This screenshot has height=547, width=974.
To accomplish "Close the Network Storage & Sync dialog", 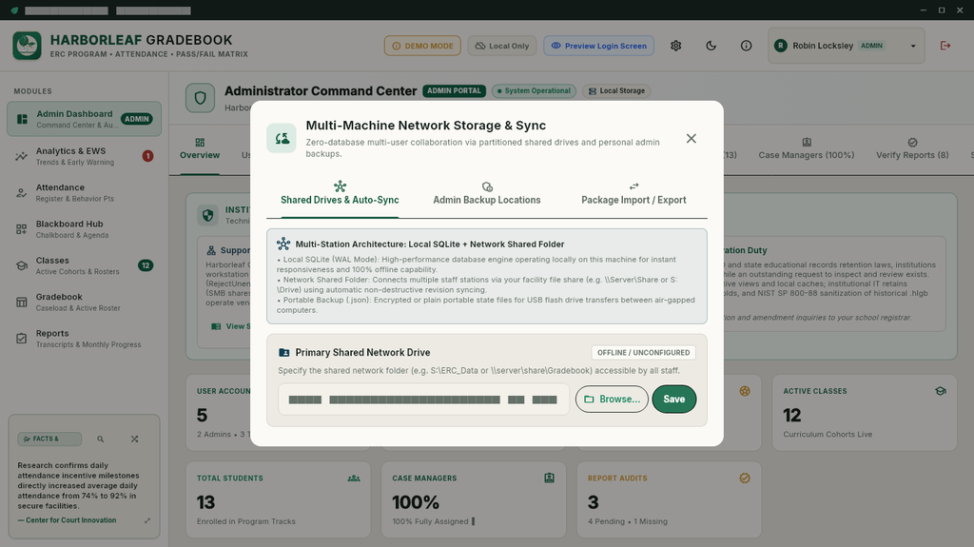I will click(691, 139).
